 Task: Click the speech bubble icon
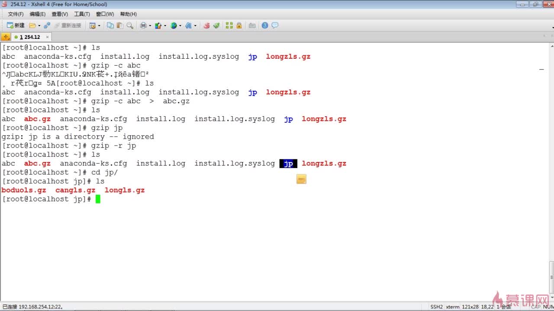(x=275, y=25)
